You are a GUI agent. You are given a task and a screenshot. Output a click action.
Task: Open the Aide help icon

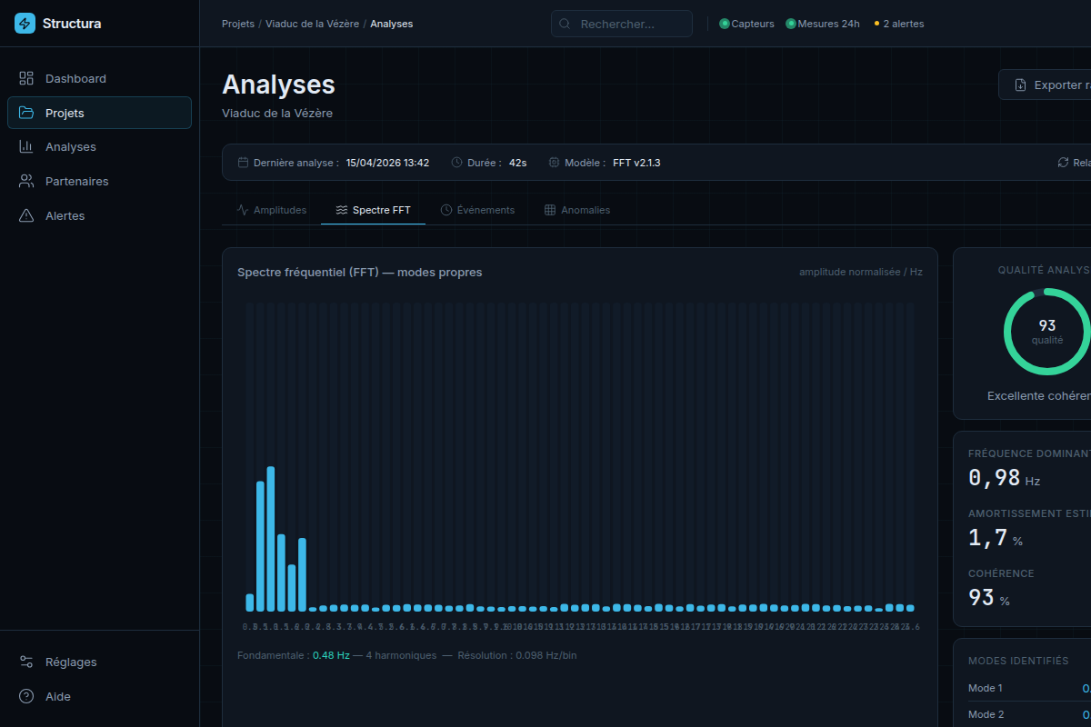(26, 696)
